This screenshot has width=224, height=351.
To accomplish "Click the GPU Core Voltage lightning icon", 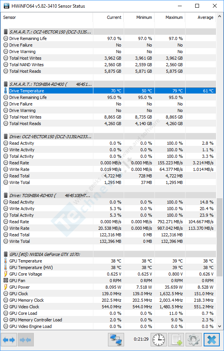I will [x=6, y=274].
